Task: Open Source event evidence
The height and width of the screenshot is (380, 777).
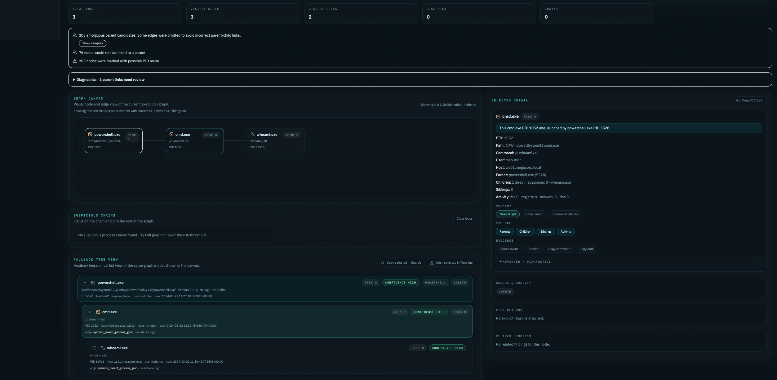Action: [509, 249]
